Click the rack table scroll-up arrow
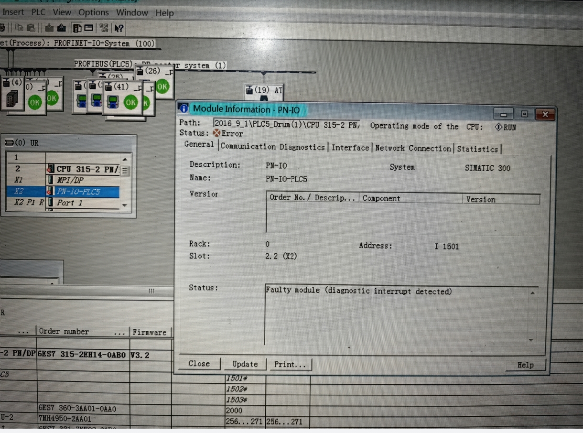The width and height of the screenshot is (583, 433). pos(125,158)
